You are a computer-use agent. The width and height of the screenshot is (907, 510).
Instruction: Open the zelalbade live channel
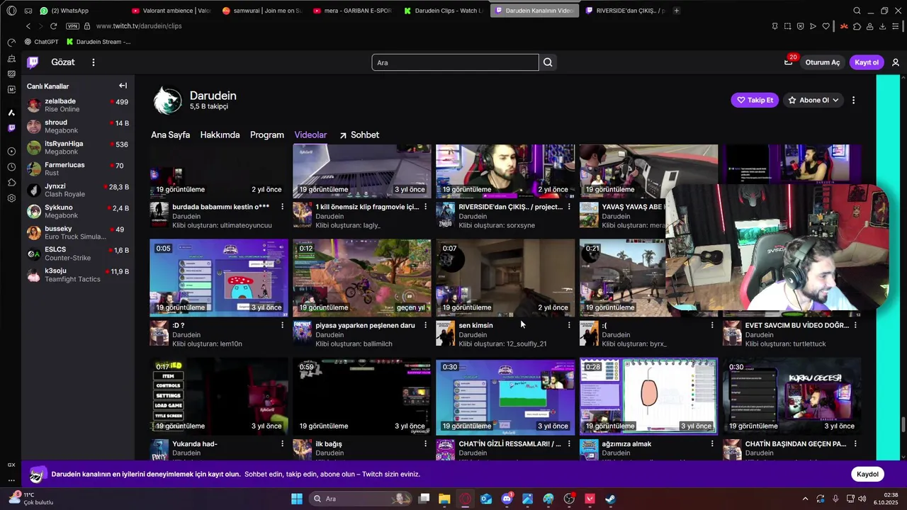pos(78,106)
